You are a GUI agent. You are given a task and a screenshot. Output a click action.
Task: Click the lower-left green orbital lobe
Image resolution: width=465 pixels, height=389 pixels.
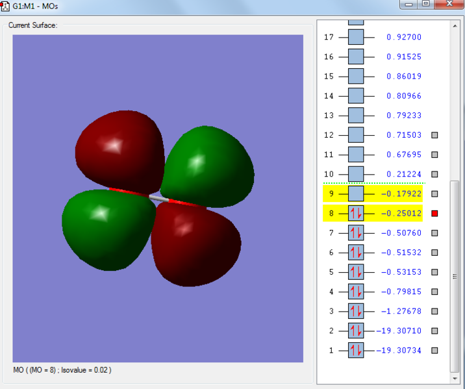(108, 229)
